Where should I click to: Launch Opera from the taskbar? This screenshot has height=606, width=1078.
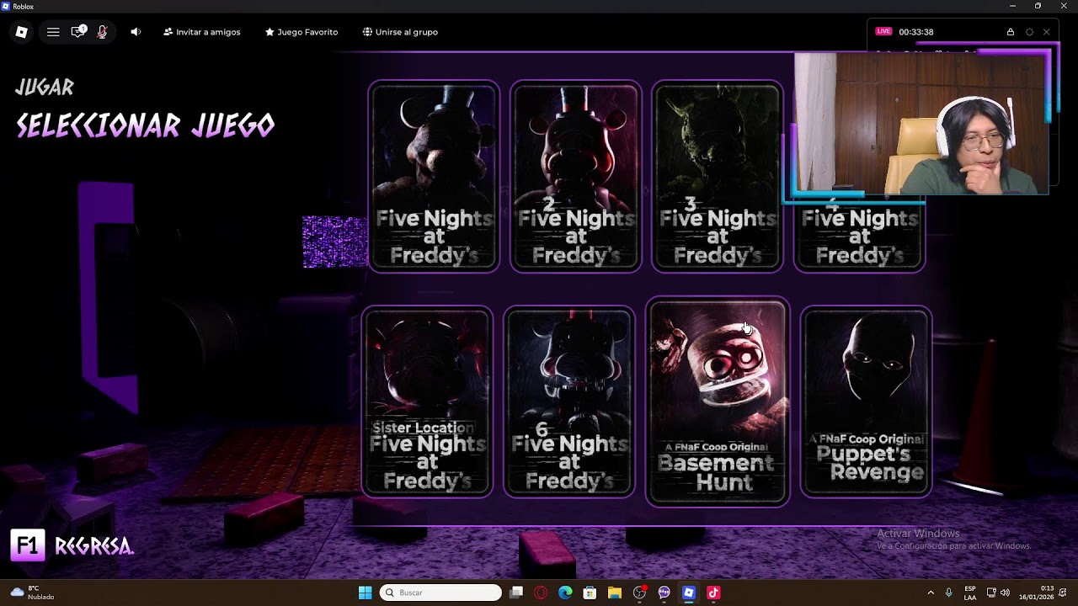pos(541,593)
